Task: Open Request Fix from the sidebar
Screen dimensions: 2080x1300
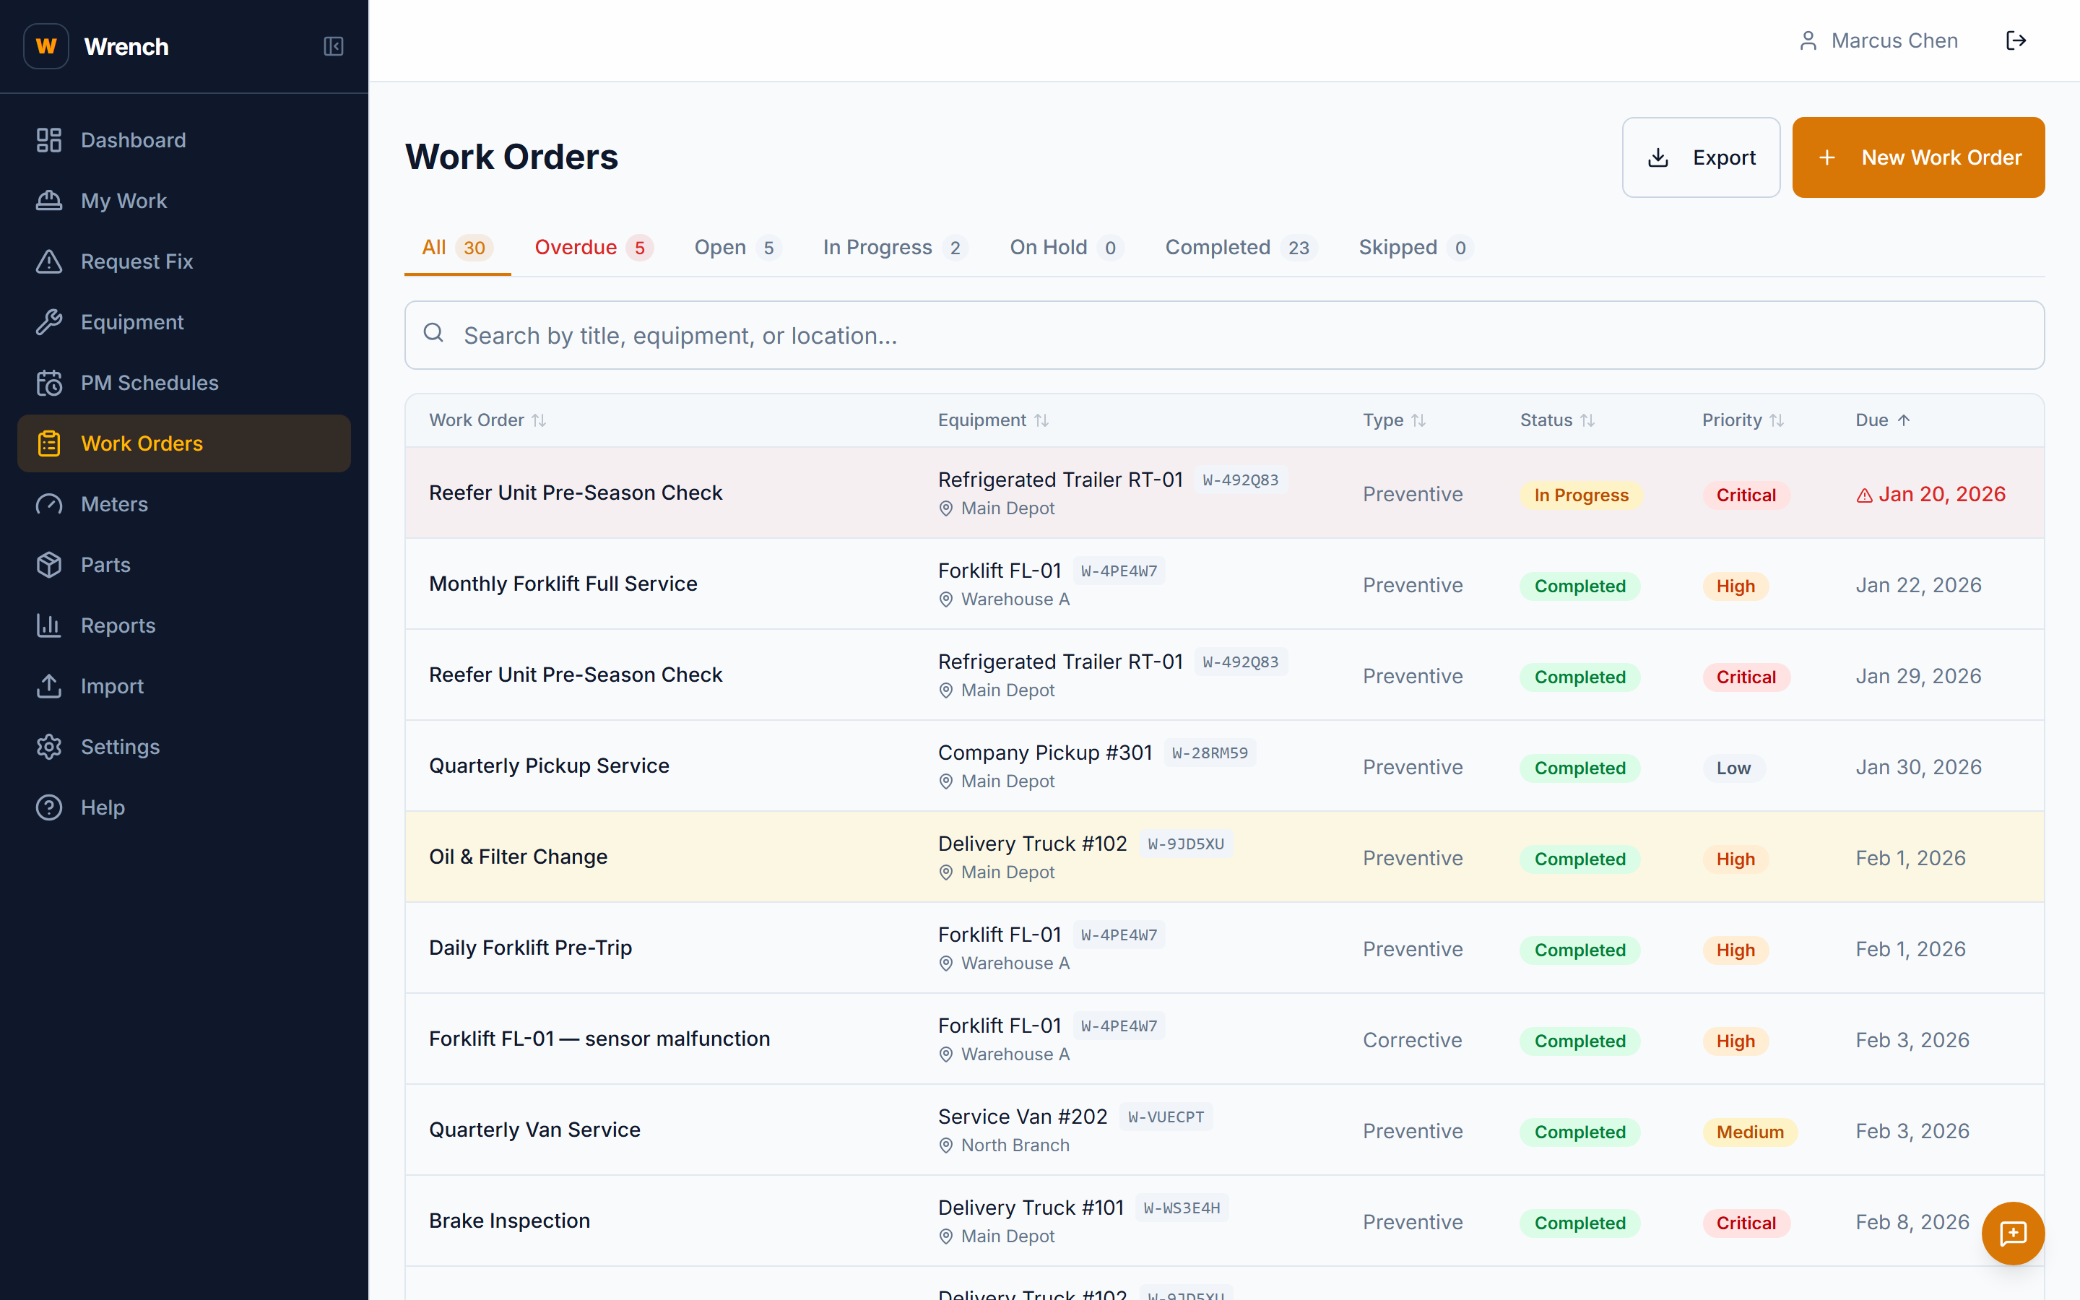Action: (x=136, y=261)
